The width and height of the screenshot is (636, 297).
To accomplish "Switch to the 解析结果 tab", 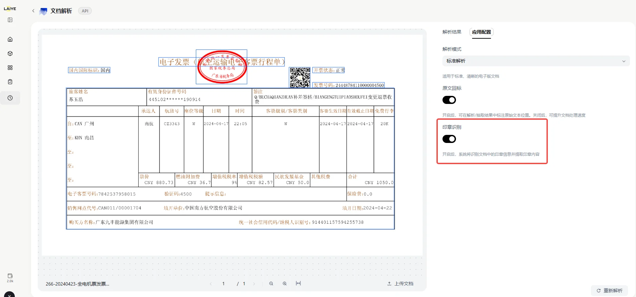I will click(x=452, y=32).
